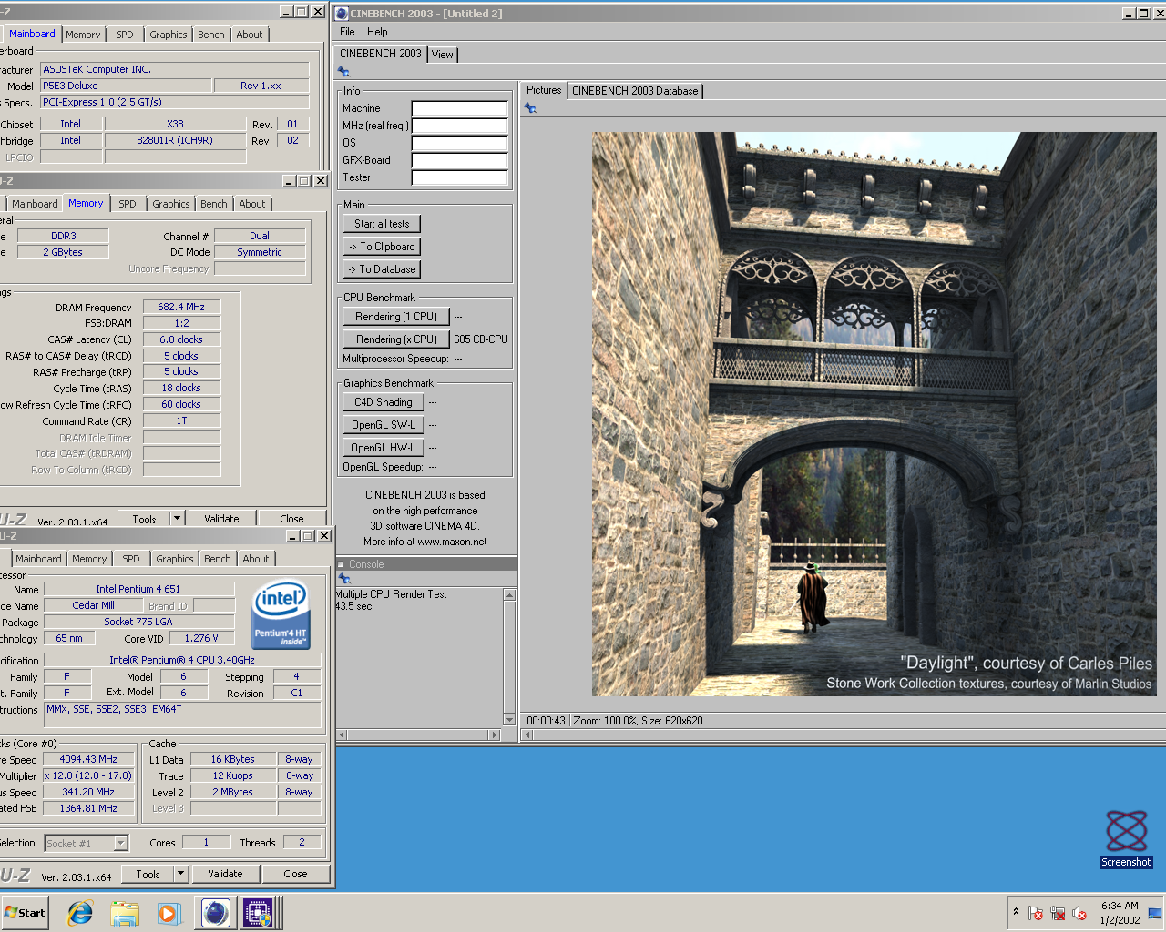Click the pin icon under the CINEBENCH 2003 tab
The height and width of the screenshot is (932, 1166).
tap(343, 72)
